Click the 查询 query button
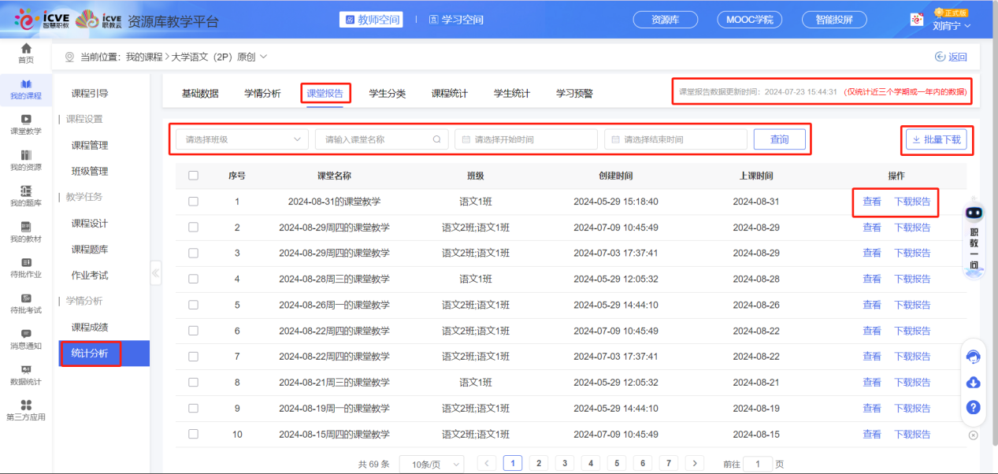 779,139
